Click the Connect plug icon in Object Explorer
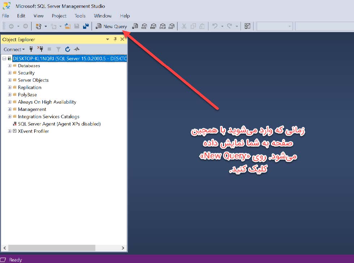 click(x=31, y=49)
